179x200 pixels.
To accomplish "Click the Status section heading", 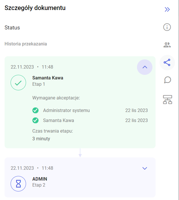I will tap(12, 27).
